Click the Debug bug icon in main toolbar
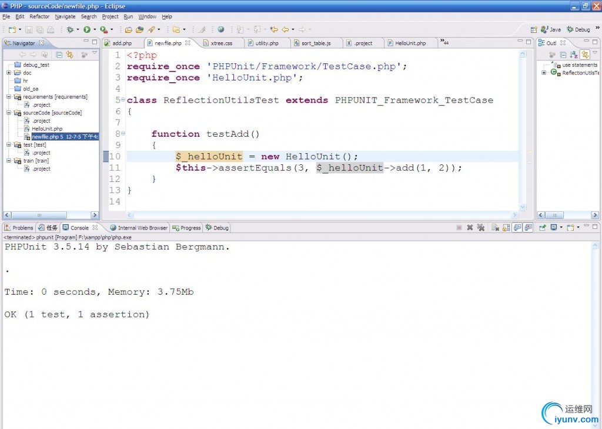Screen dimensions: 602x429 [70, 29]
